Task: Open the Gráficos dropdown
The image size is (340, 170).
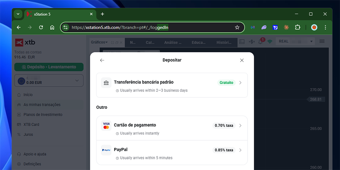Action: pos(99,42)
